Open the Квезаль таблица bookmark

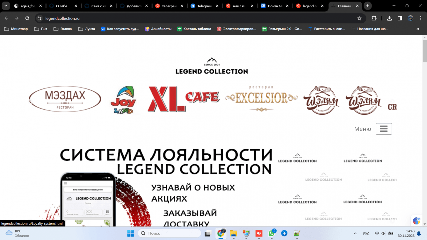[x=194, y=29]
